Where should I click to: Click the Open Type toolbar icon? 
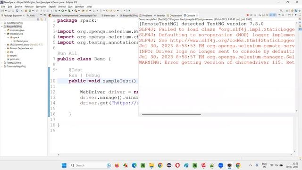tap(83, 11)
